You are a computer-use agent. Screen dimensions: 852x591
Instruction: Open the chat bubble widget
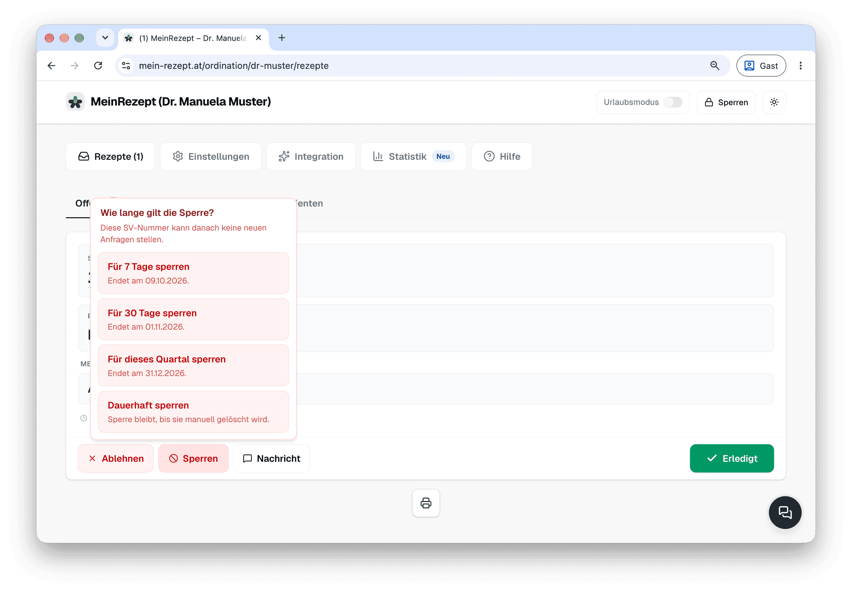[x=785, y=512]
